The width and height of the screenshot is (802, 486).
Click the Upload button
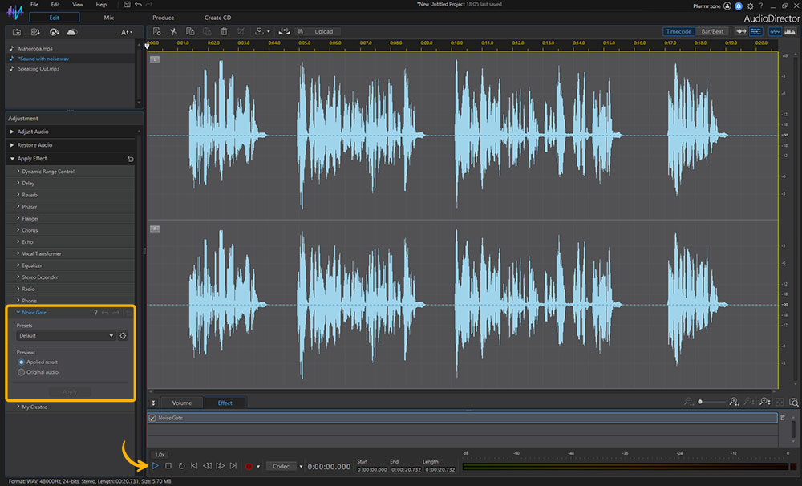pos(324,31)
